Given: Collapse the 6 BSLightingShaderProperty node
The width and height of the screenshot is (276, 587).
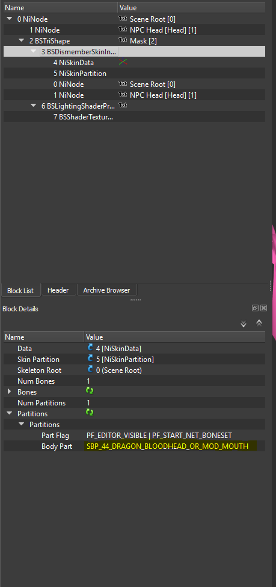Looking at the screenshot, I should [x=34, y=106].
